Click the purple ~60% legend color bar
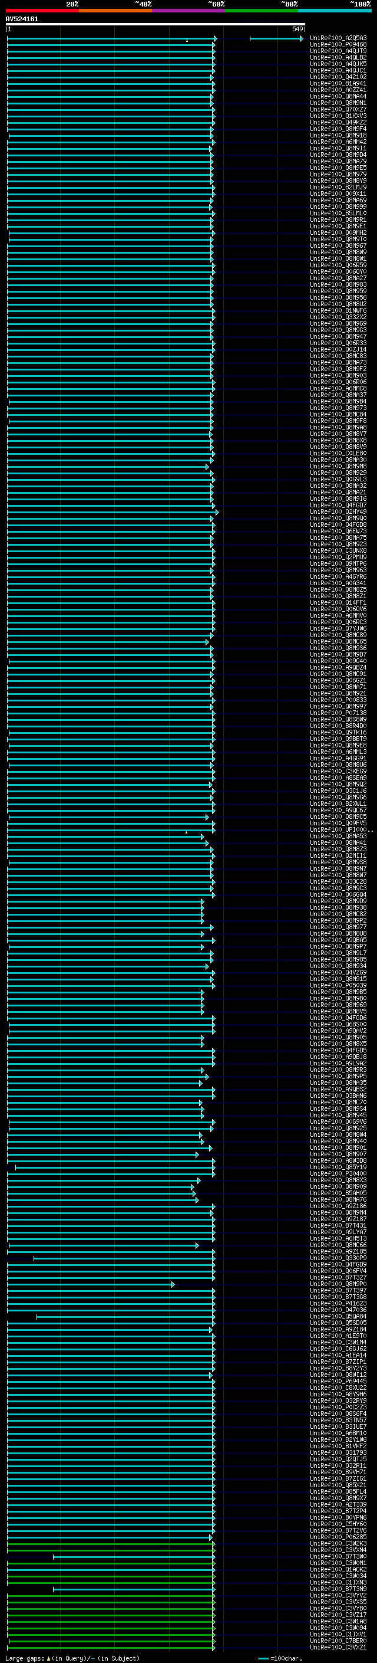Image resolution: width=377 pixels, height=1663 pixels. 189,11
